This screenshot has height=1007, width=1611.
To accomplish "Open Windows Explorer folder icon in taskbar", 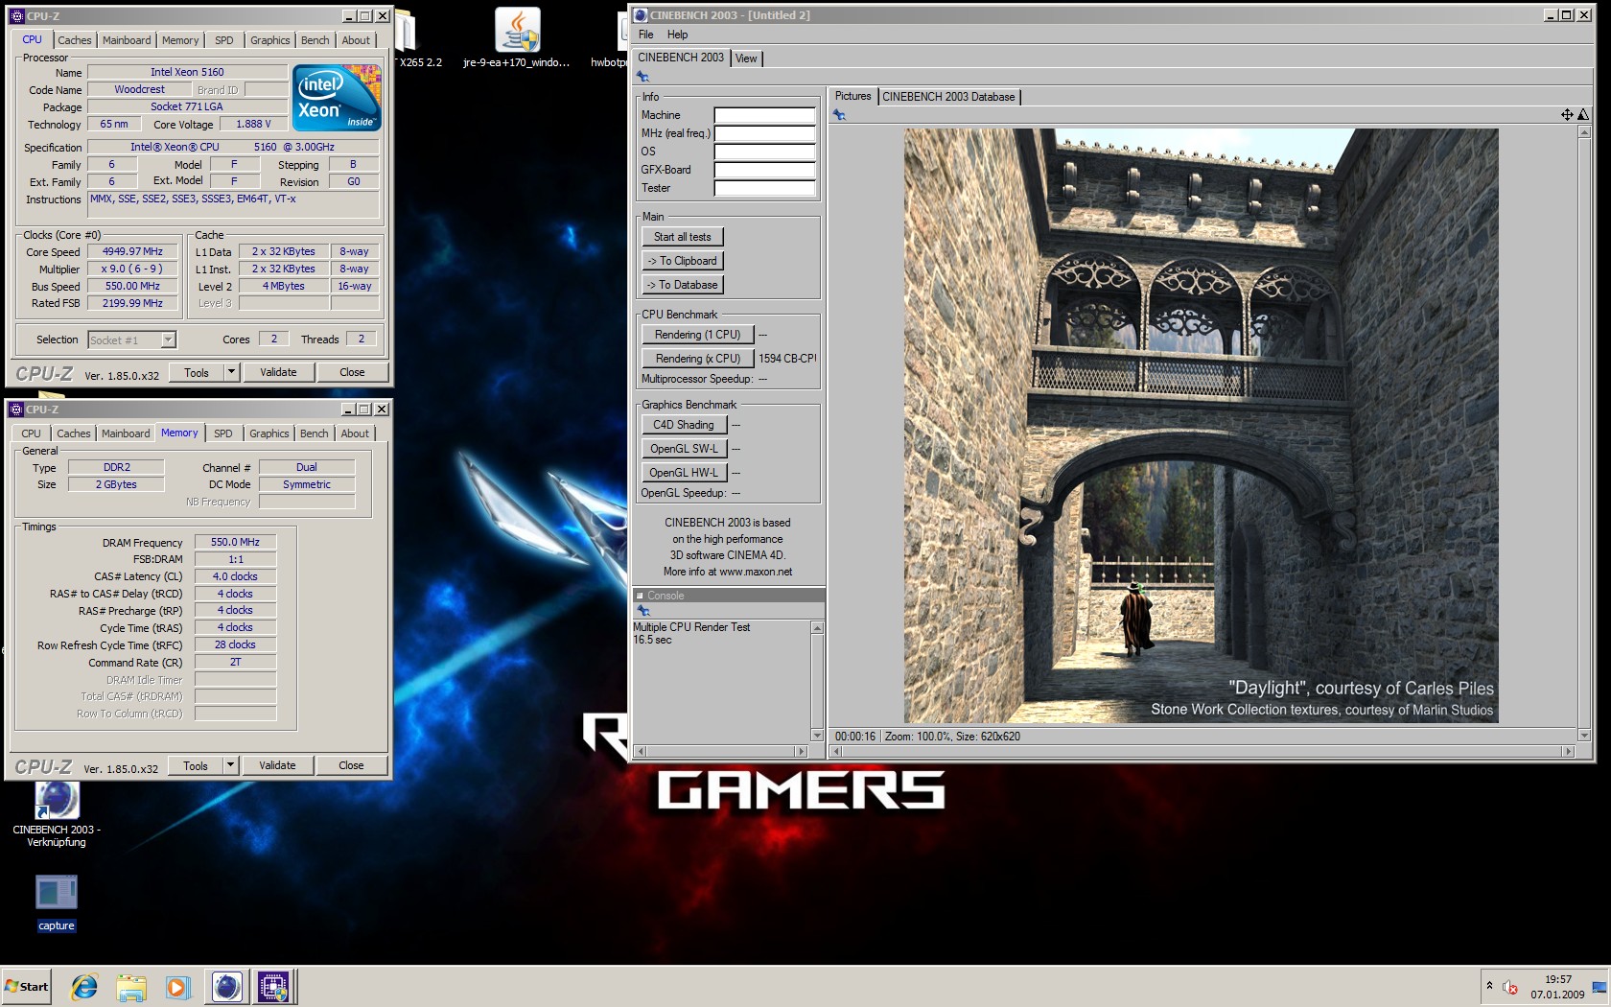I will 131,987.
